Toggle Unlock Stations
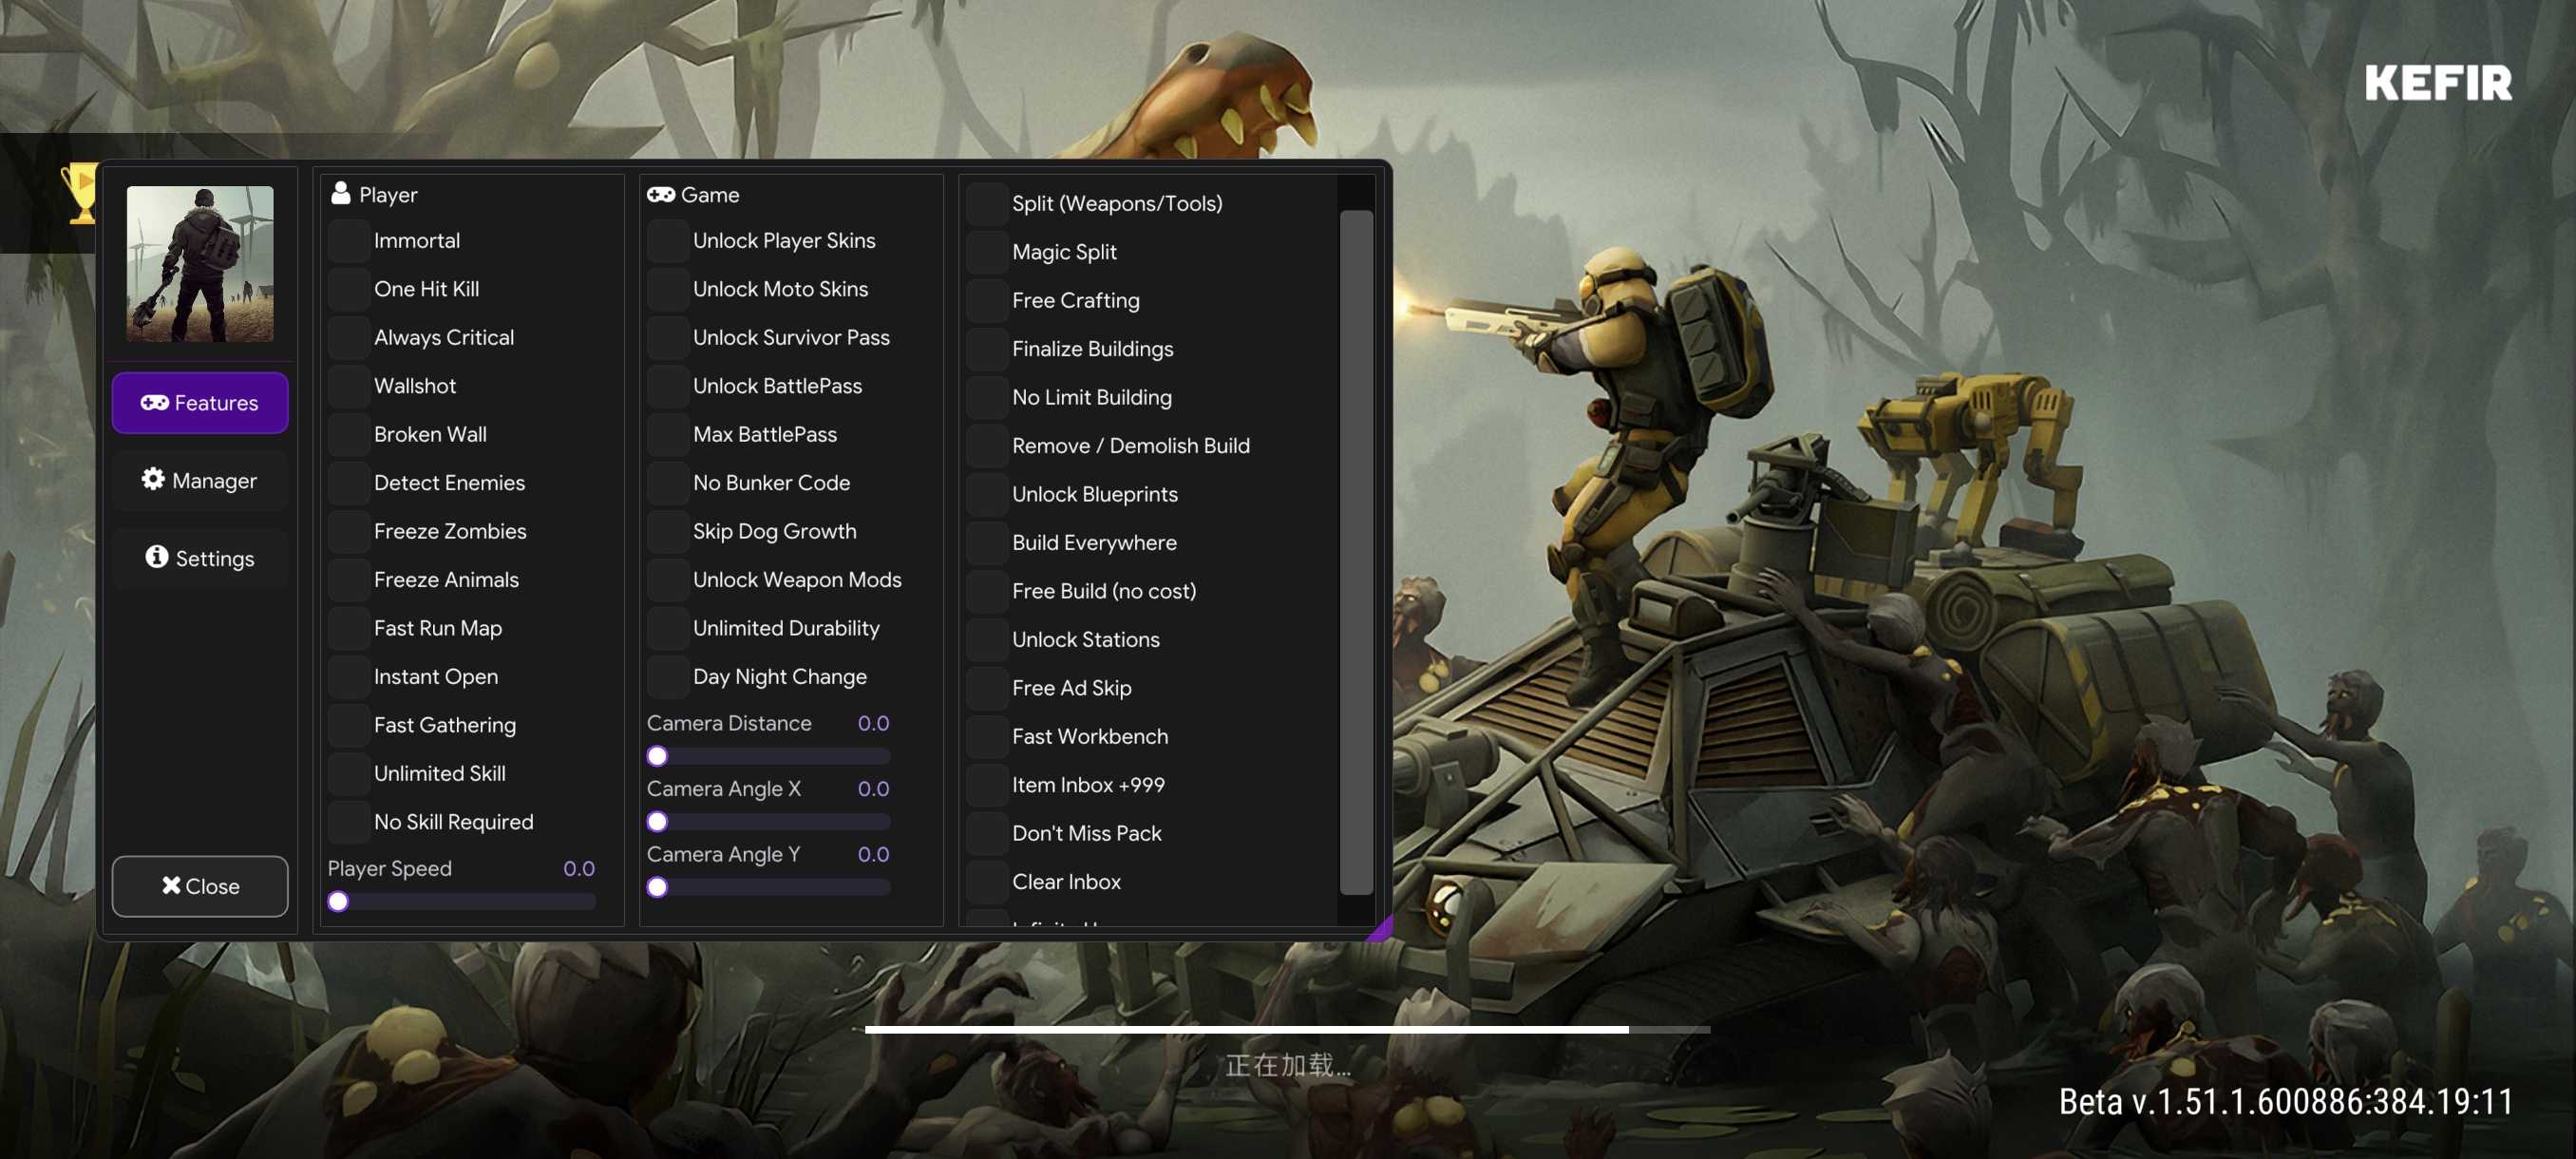Viewport: 2576px width, 1159px height. coord(987,640)
